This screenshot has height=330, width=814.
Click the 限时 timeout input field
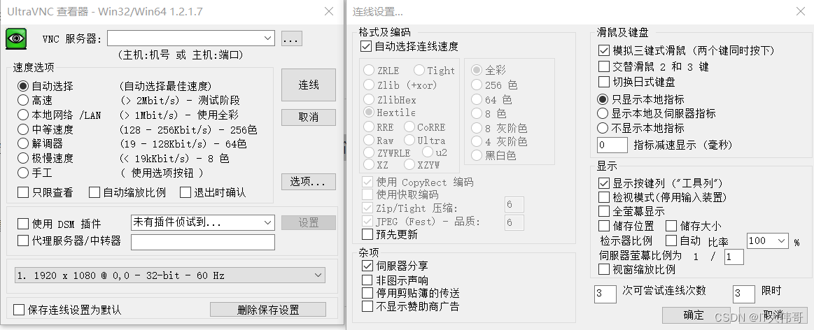click(x=743, y=294)
